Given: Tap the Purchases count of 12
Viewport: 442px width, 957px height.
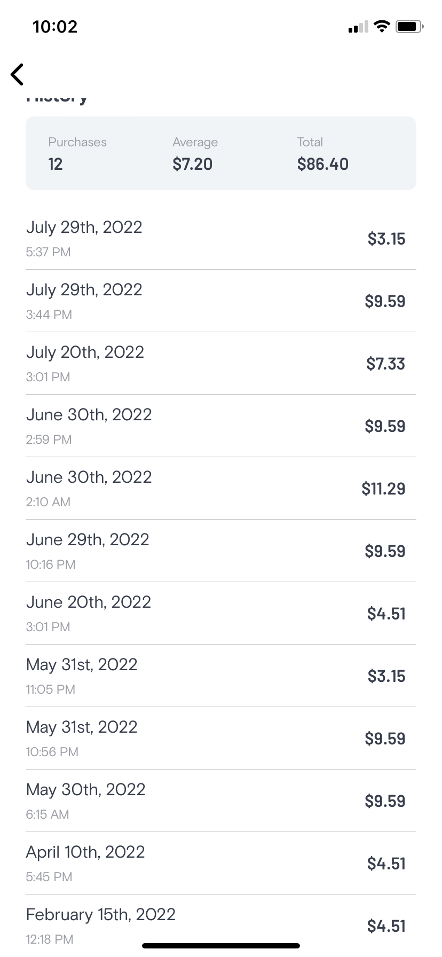Looking at the screenshot, I should 77,153.
